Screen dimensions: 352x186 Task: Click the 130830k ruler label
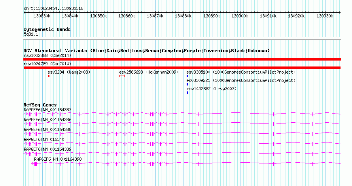tap(42, 16)
